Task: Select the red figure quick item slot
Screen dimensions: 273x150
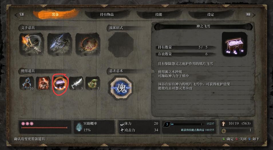Action: (43, 83)
